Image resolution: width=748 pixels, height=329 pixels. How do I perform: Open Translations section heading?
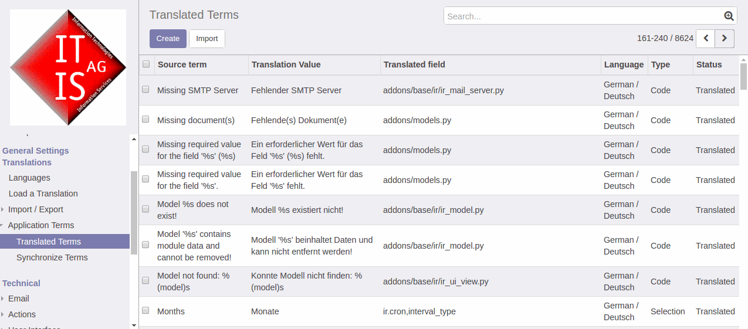coord(27,162)
